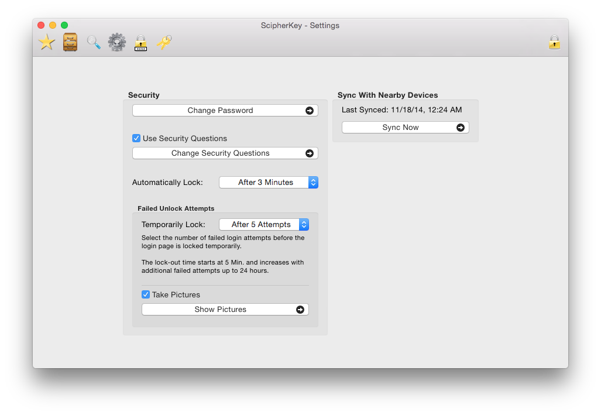This screenshot has height=415, width=601.
Task: Click the green full-screen window button
Action: (64, 25)
